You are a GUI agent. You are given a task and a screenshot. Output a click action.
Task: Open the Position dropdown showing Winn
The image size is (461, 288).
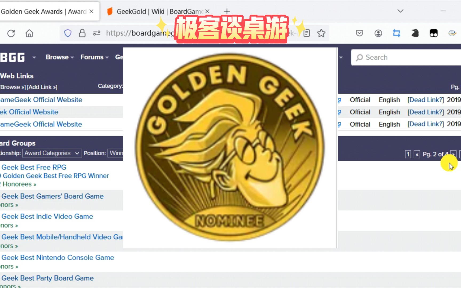[x=115, y=153]
